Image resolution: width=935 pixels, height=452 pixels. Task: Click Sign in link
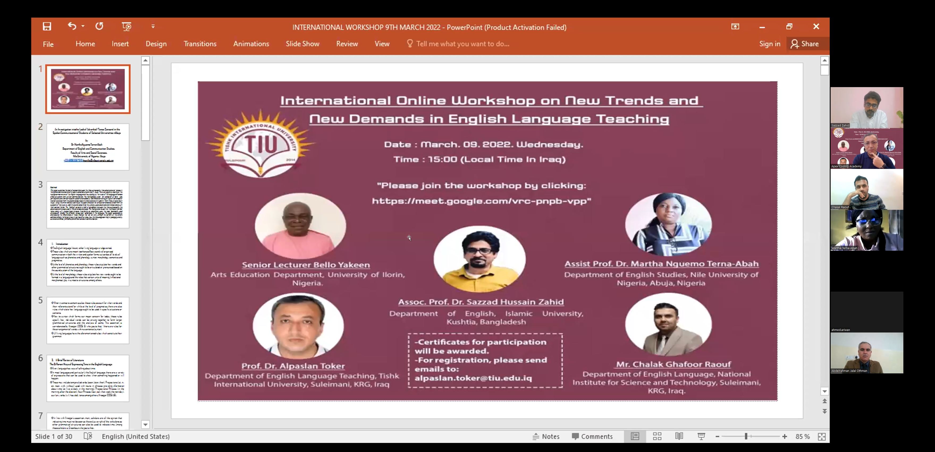tap(769, 44)
